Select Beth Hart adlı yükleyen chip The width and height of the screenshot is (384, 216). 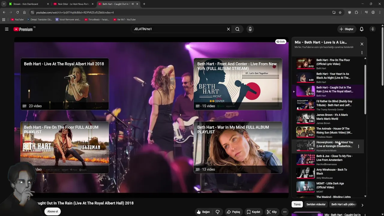pyautogui.click(x=344, y=204)
